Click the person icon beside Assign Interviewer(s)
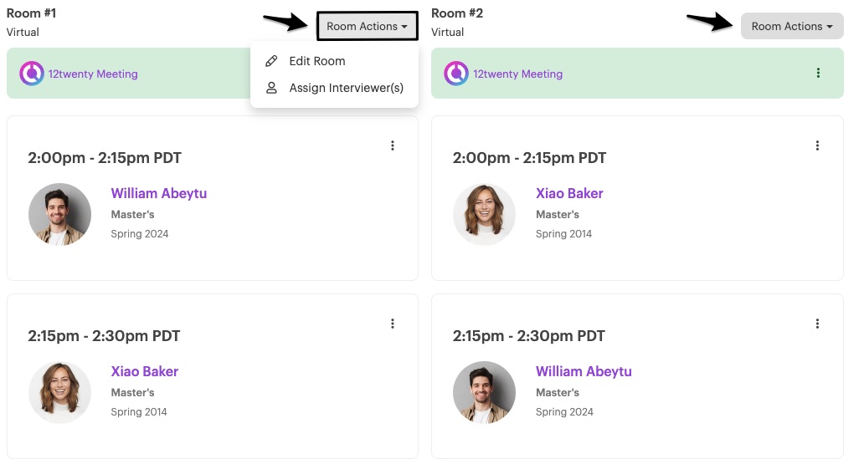The width and height of the screenshot is (864, 464). click(x=271, y=88)
